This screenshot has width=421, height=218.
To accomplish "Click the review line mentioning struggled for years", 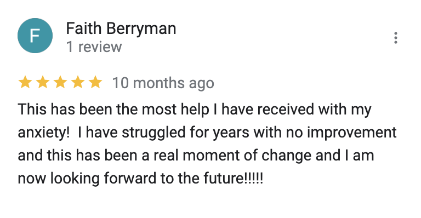I will pyautogui.click(x=207, y=133).
